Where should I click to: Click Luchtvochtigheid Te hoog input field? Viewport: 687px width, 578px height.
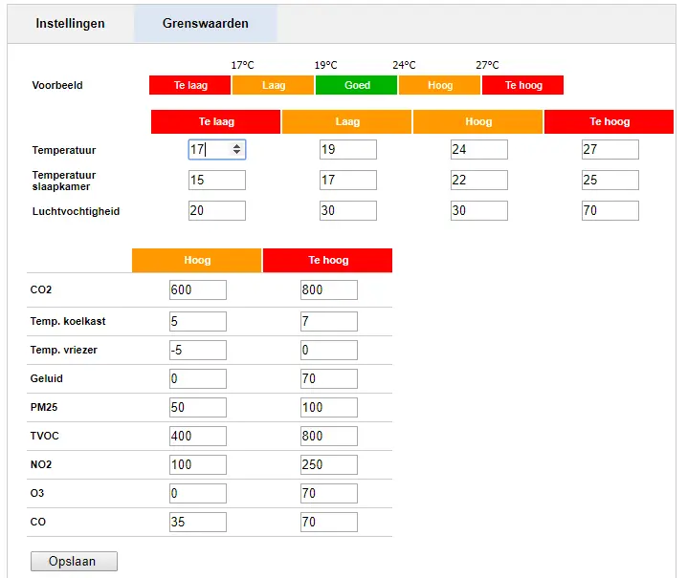609,211
